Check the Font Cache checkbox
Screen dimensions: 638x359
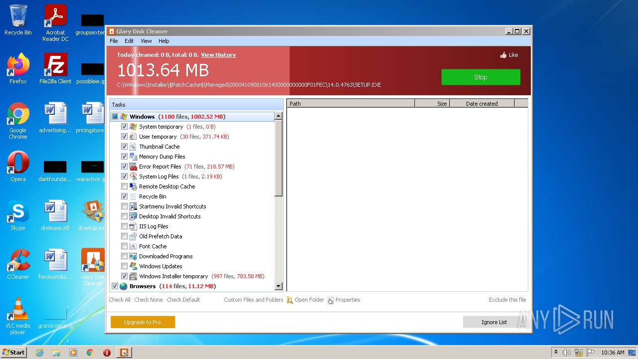click(125, 246)
